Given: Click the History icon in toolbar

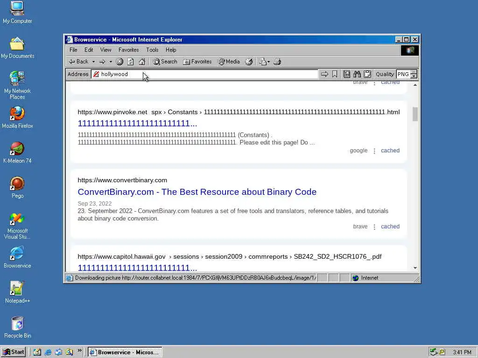Looking at the screenshot, I should [249, 62].
